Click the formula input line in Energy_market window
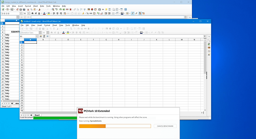The width and height of the screenshot is (256, 139). 108,17
